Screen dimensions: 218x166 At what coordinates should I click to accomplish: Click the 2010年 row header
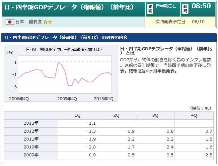31,147
